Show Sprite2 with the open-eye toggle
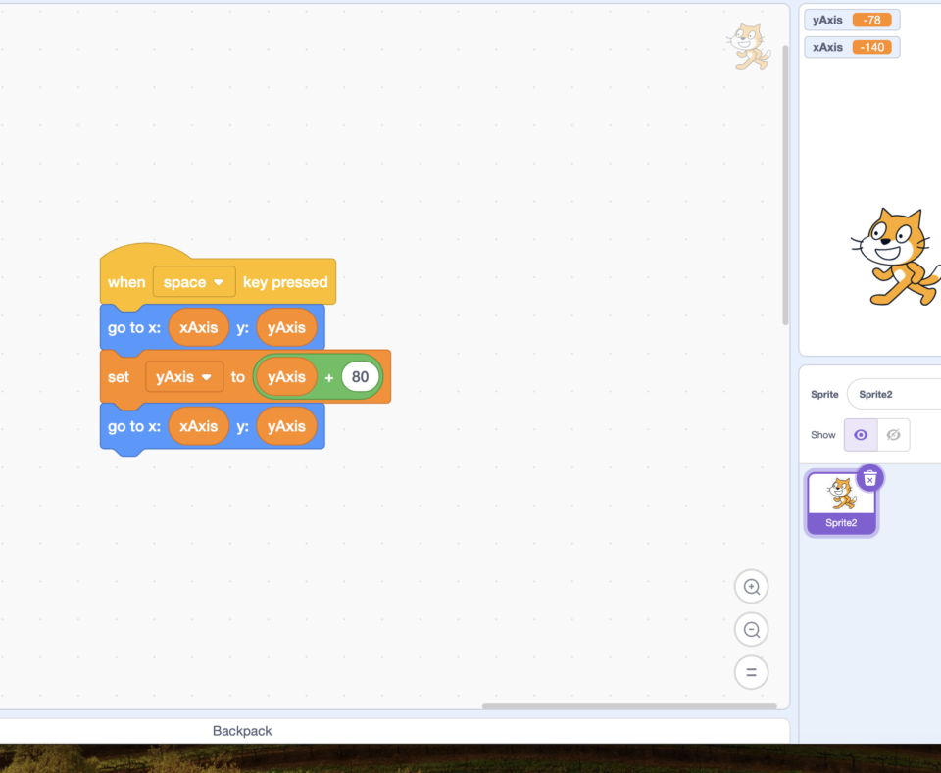Screen dimensions: 941x773 click(x=860, y=434)
